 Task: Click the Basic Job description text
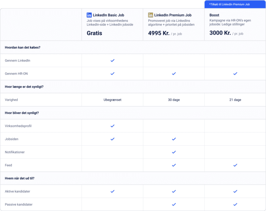pos(110,22)
